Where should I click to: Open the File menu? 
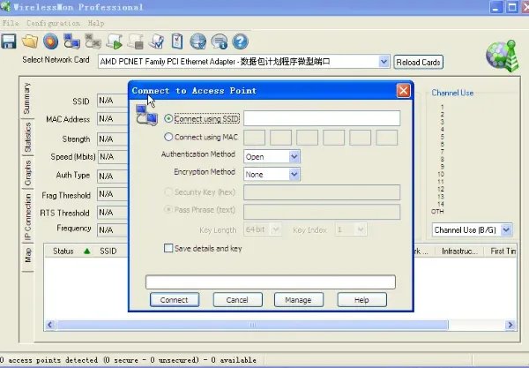(x=11, y=23)
